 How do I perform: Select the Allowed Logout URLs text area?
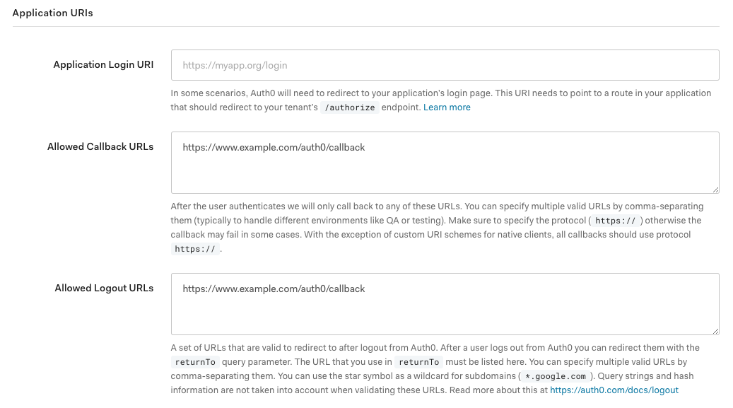coord(445,304)
